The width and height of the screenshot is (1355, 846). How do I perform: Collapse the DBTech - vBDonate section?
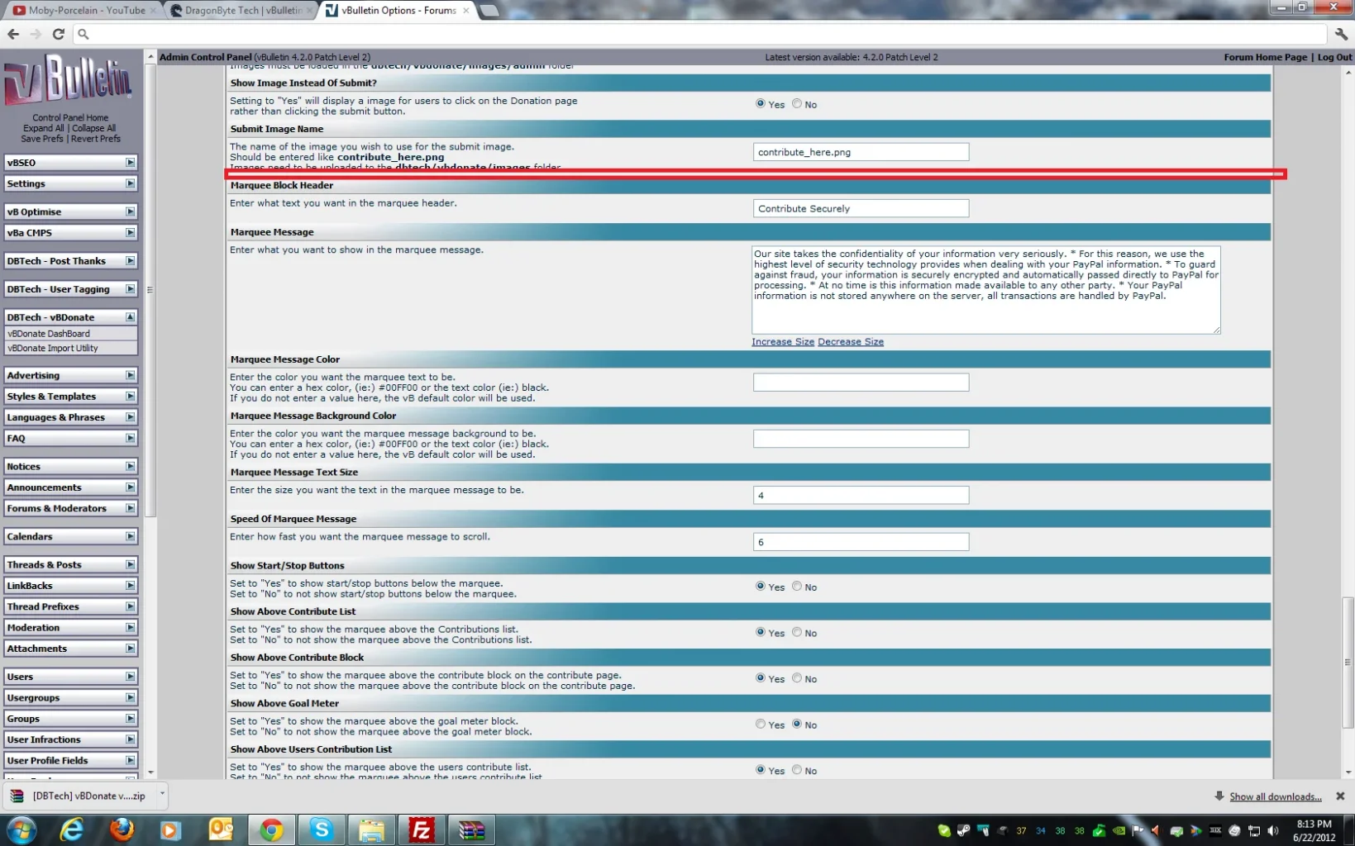[x=130, y=317]
